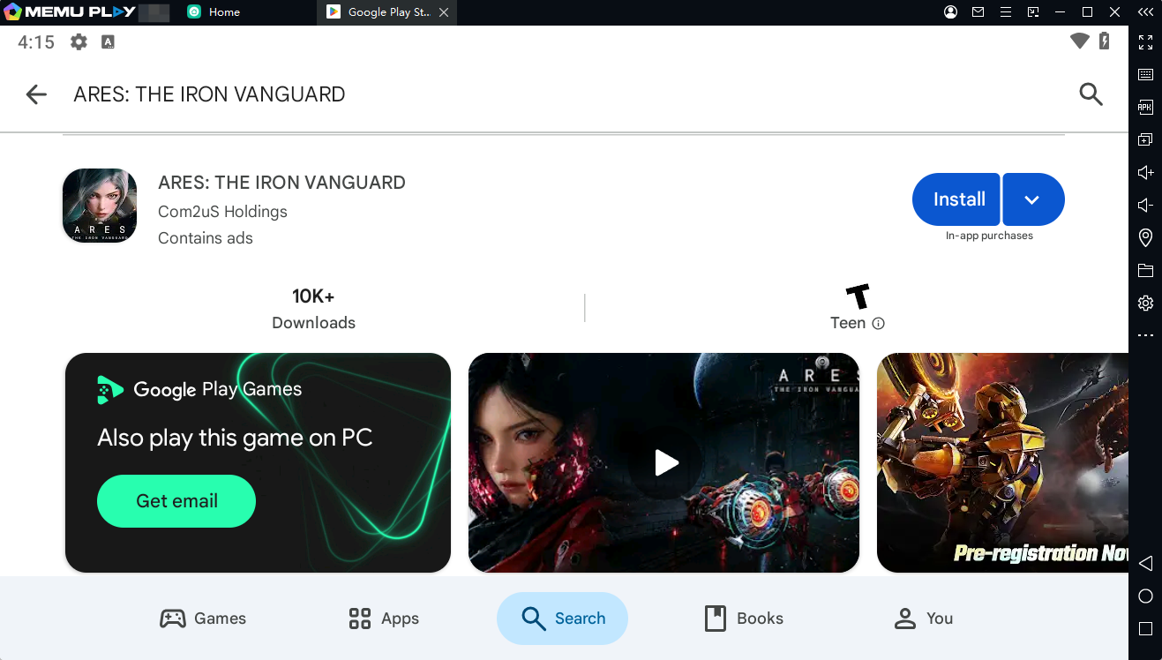Image resolution: width=1162 pixels, height=660 pixels.
Task: Open the You tab
Action: (x=924, y=619)
